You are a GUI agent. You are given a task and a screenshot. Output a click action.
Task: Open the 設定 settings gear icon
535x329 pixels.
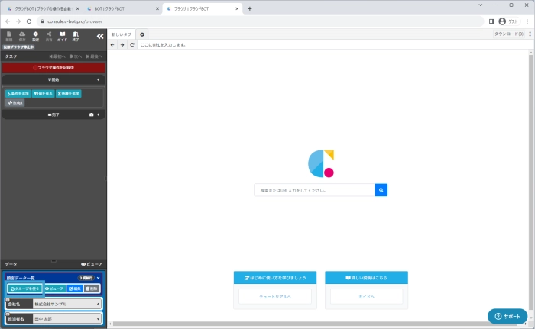tap(35, 36)
